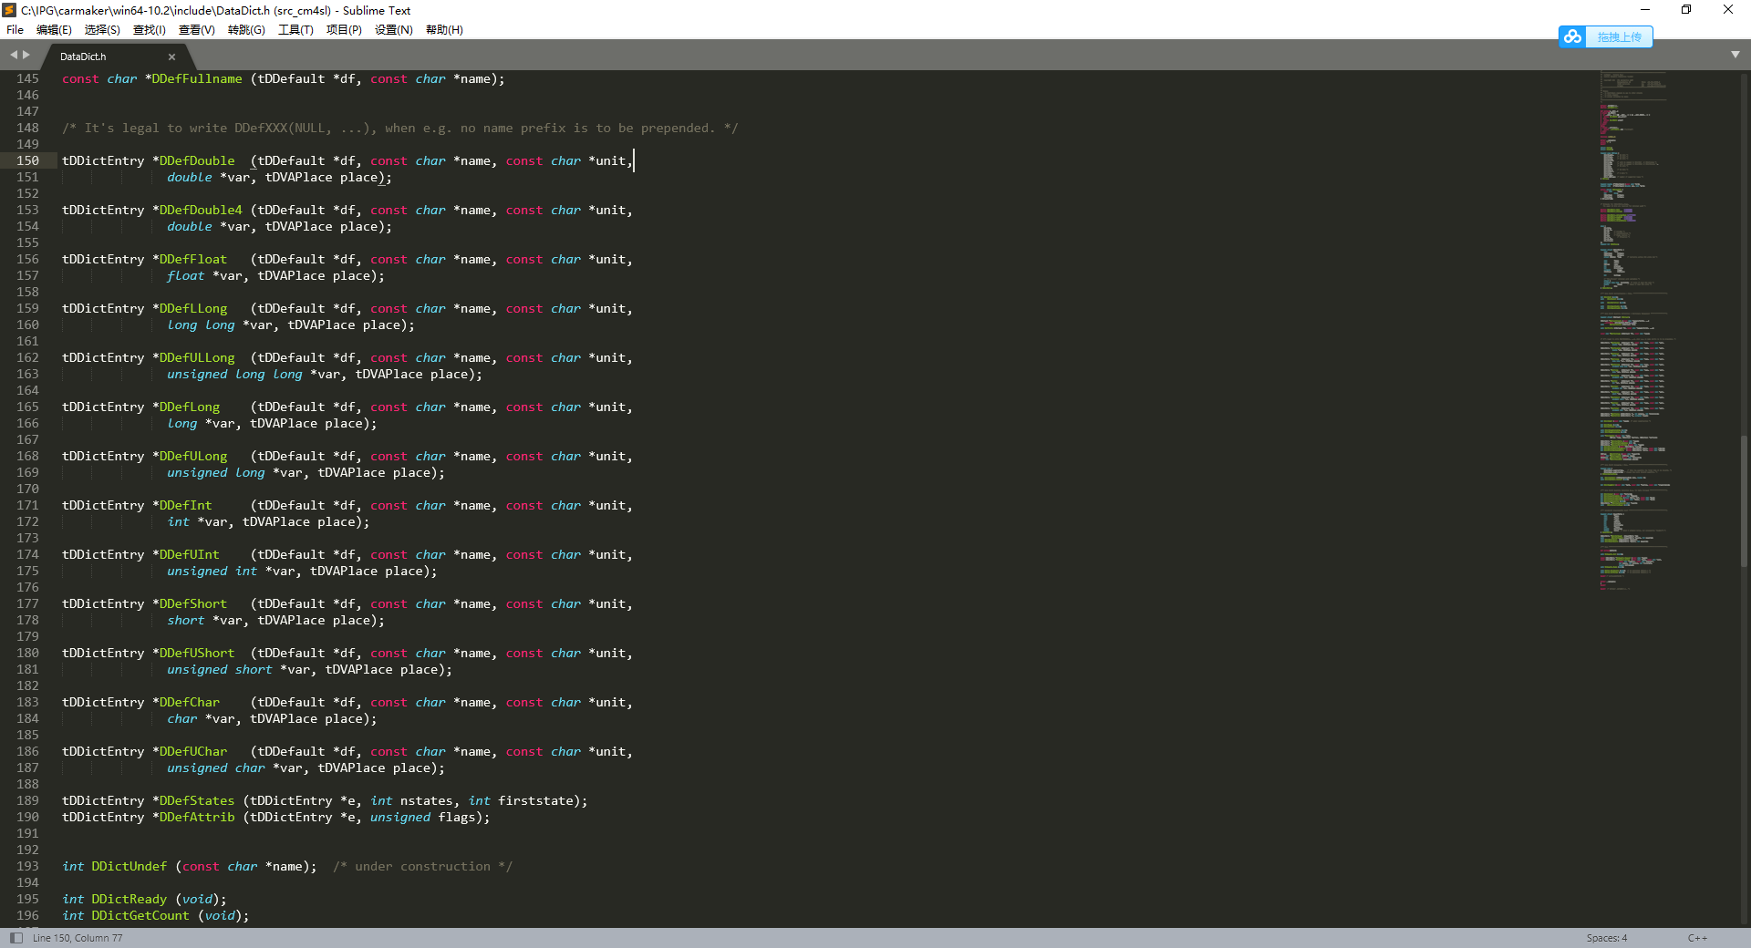Click the 'flags' parameter on line 190
Image resolution: width=1751 pixels, height=948 pixels.
coord(457,818)
